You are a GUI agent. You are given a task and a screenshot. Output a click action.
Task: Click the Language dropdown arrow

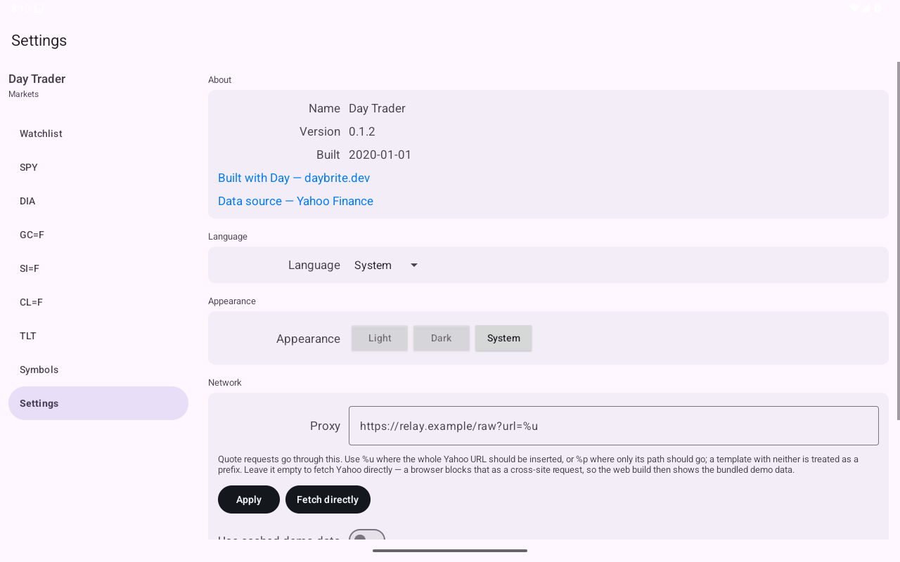coord(414,265)
